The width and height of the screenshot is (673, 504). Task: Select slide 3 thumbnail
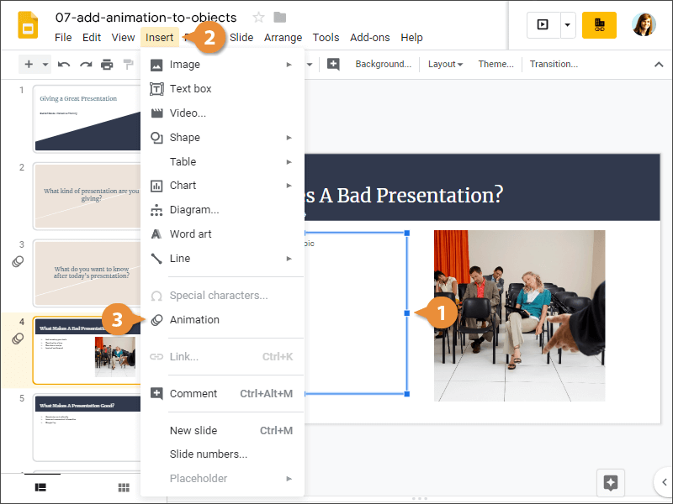pyautogui.click(x=87, y=273)
